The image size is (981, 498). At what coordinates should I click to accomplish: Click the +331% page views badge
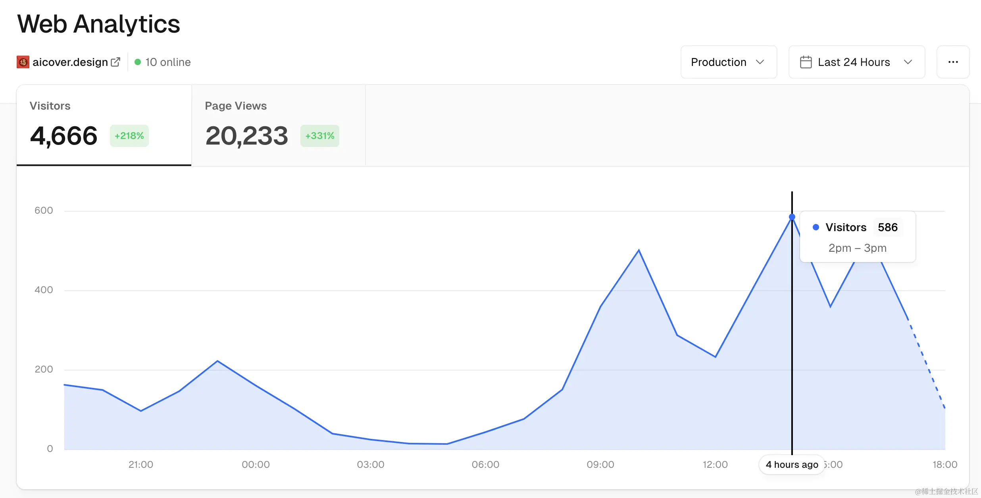319,136
